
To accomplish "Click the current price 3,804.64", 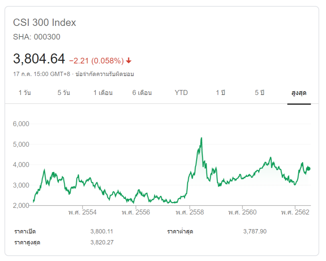I will [39, 59].
